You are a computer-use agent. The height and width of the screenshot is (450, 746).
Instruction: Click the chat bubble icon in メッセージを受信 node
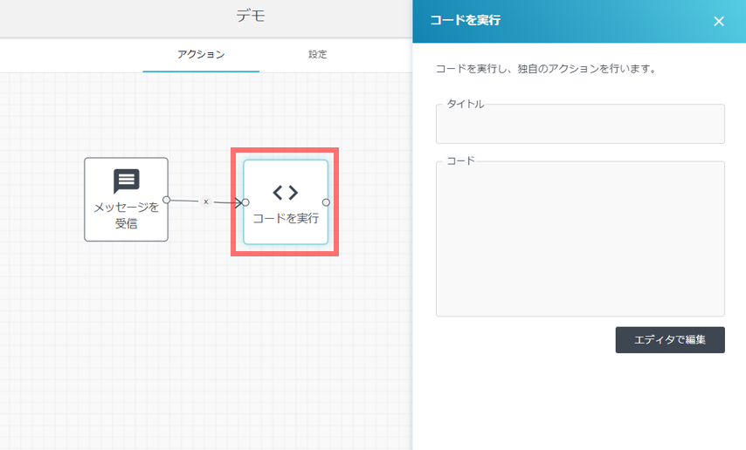127,181
